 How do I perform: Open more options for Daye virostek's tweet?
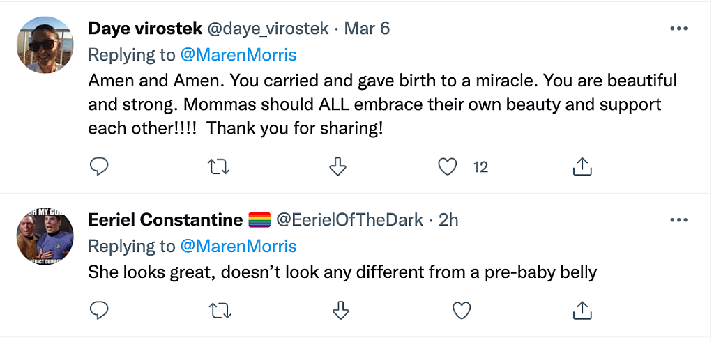click(678, 29)
